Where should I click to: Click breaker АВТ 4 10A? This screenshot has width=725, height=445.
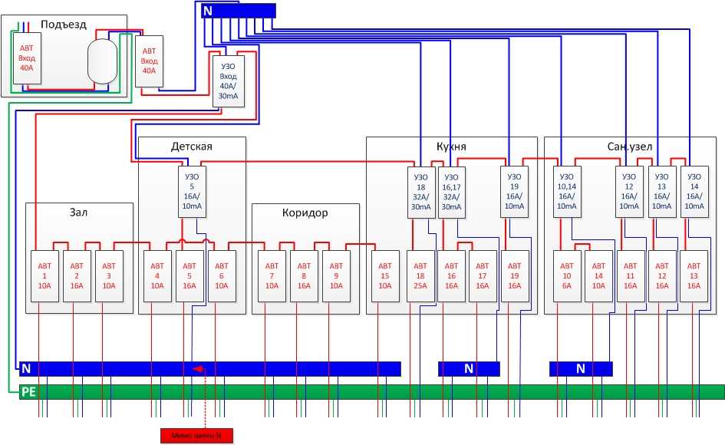coord(157,276)
